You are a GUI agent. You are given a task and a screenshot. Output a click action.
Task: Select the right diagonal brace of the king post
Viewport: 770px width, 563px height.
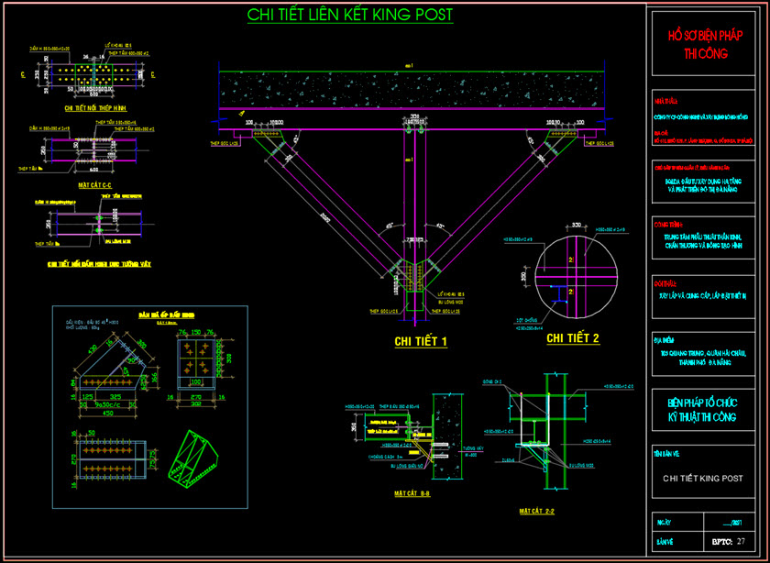(495, 202)
